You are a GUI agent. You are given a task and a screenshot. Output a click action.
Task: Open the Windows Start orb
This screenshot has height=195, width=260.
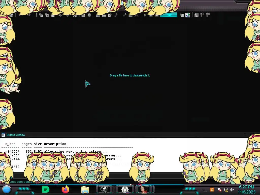(7, 189)
